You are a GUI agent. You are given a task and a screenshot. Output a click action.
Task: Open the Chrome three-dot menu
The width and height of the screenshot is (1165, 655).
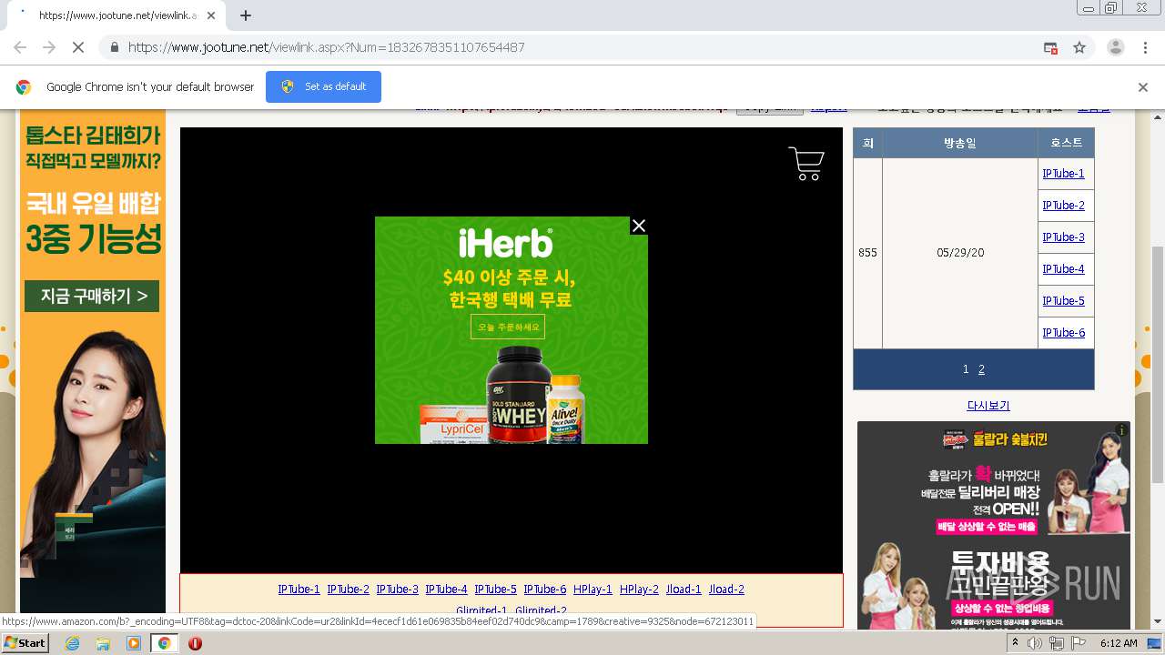[x=1145, y=47]
